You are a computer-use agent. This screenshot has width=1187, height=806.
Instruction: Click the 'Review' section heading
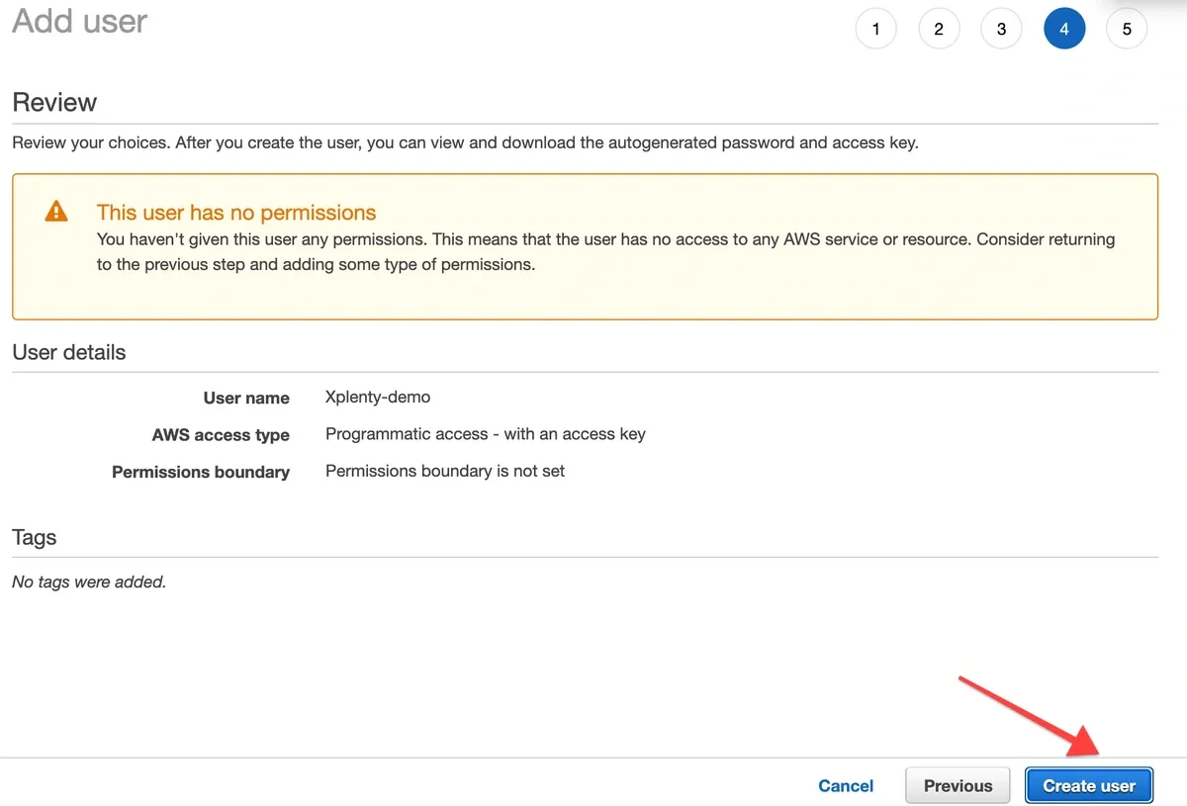pyautogui.click(x=54, y=102)
